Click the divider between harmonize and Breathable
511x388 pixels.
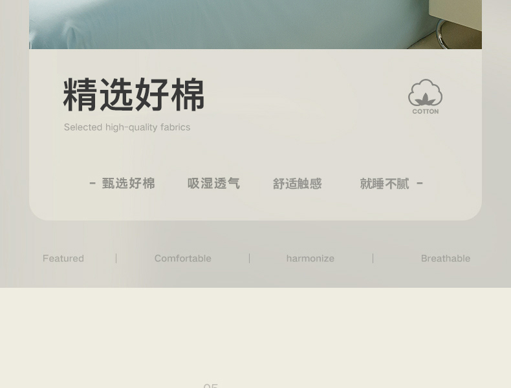[x=373, y=258]
